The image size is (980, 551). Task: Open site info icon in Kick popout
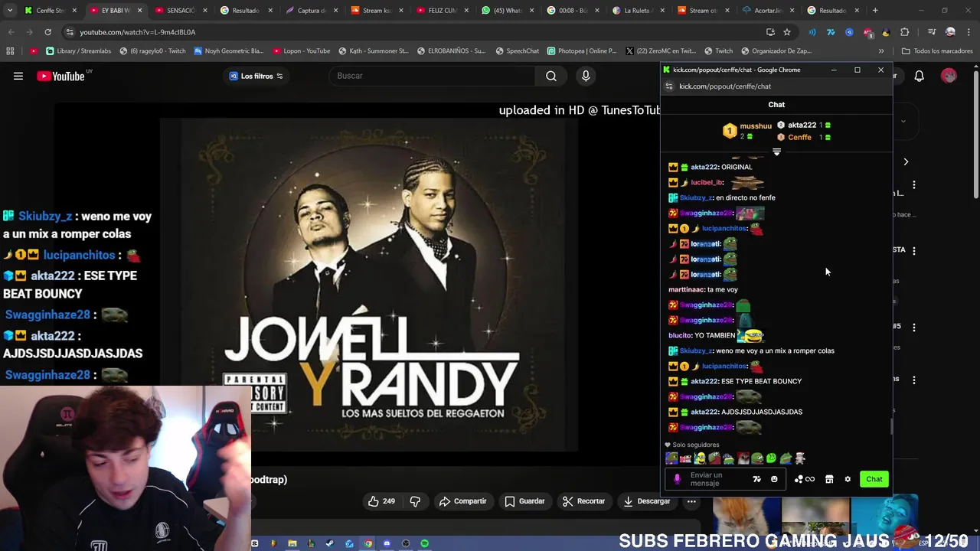pos(669,86)
